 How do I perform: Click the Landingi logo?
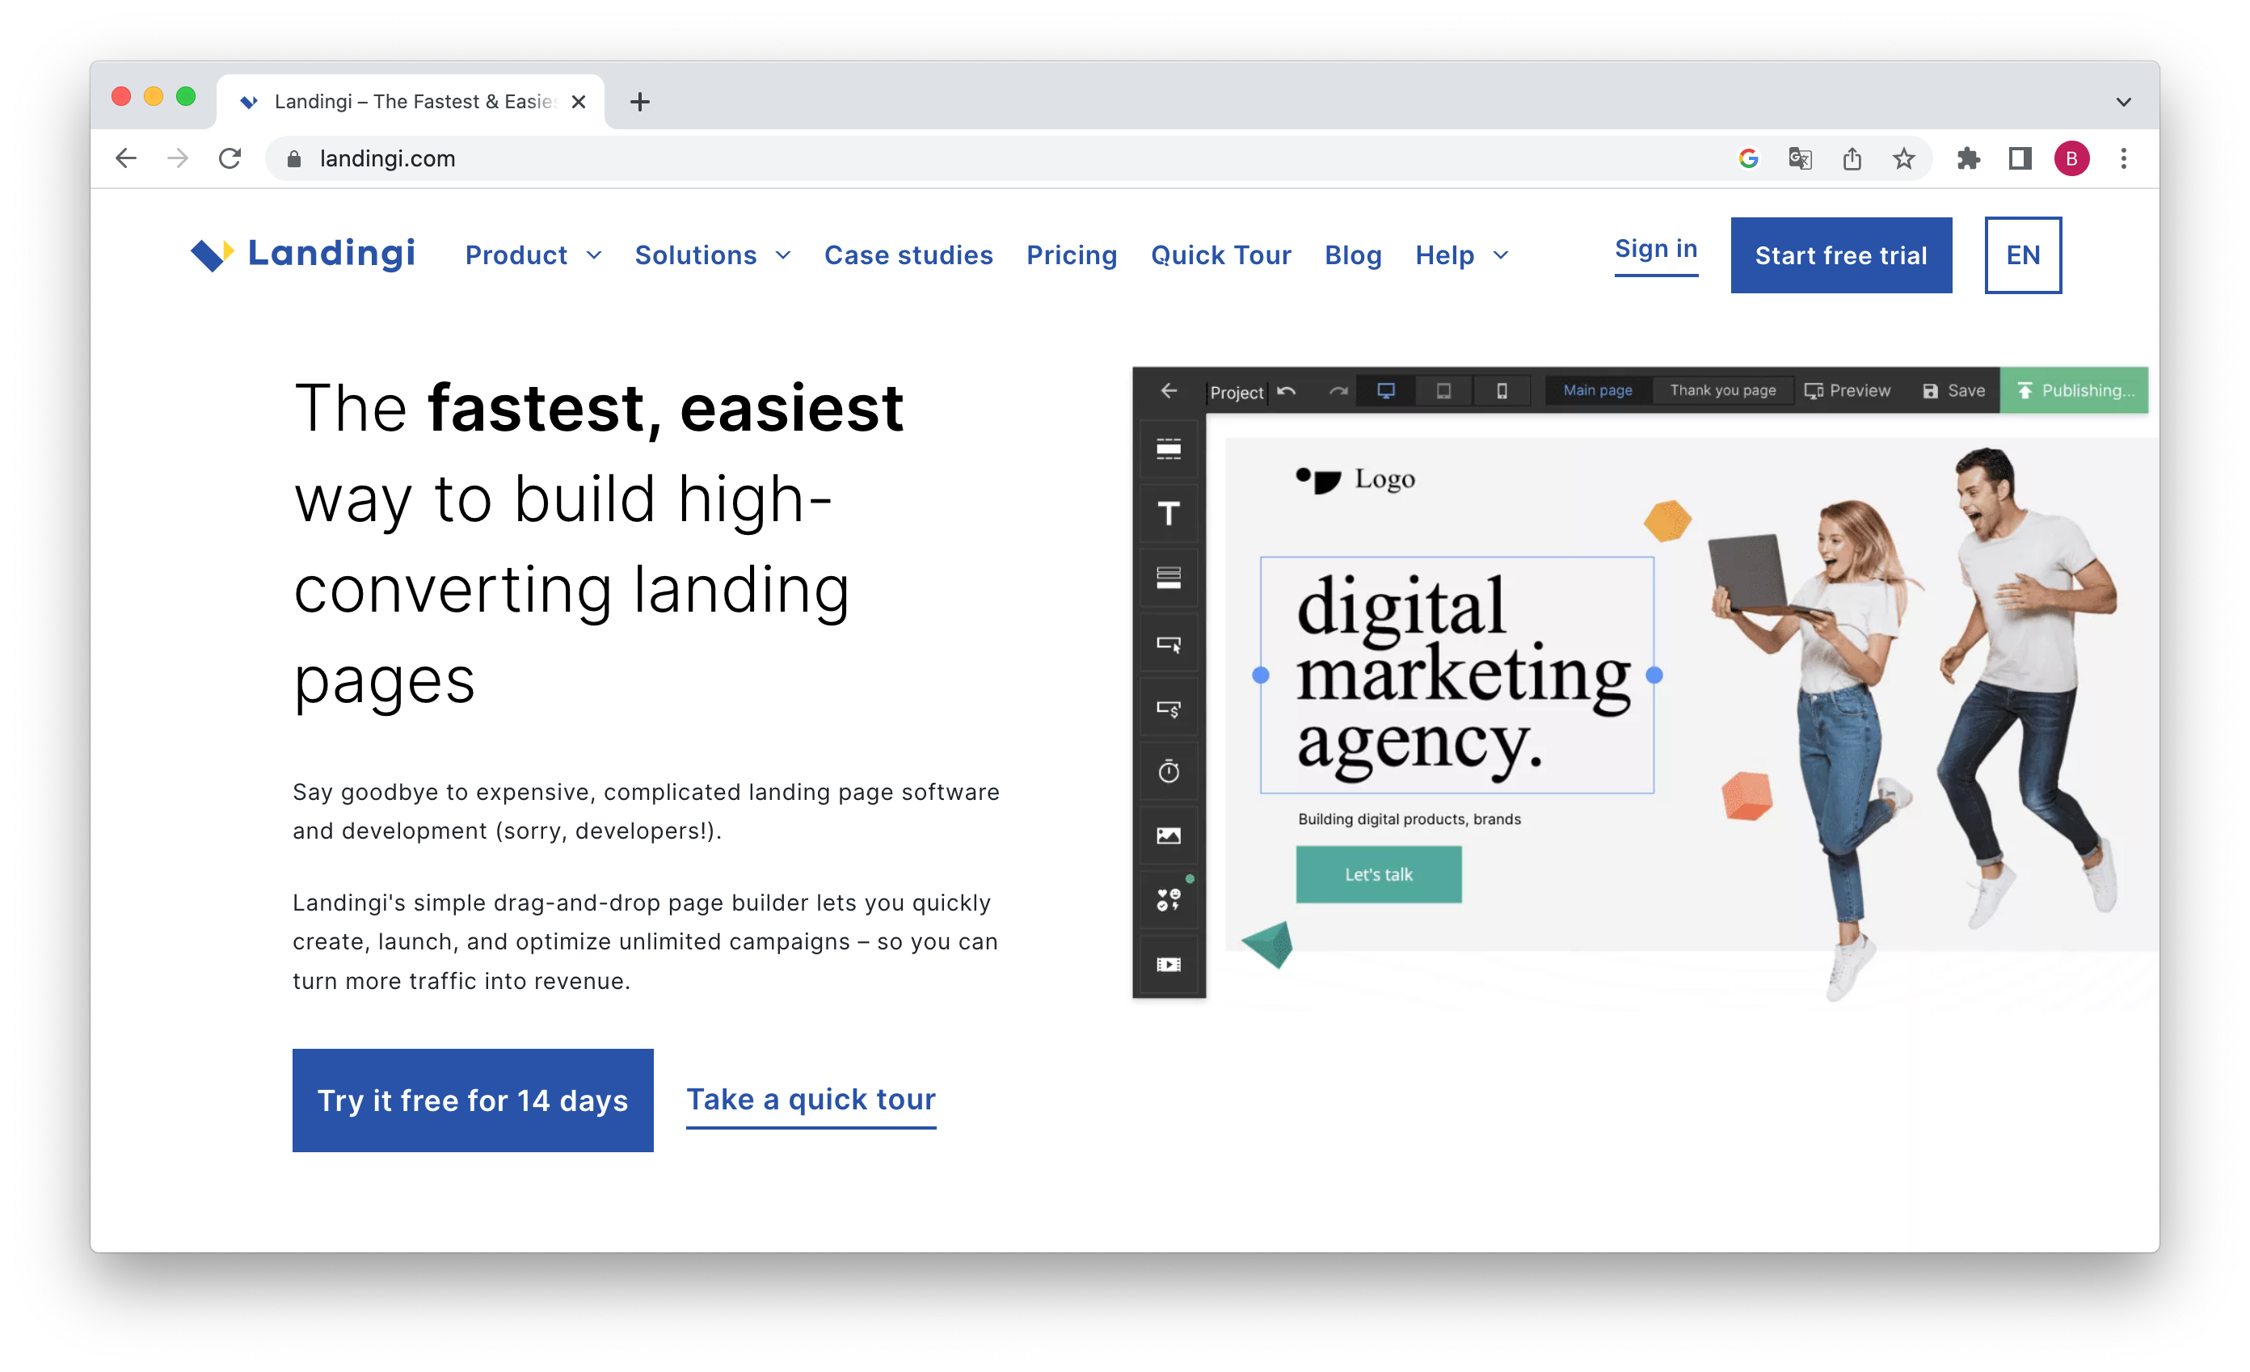pyautogui.click(x=302, y=254)
